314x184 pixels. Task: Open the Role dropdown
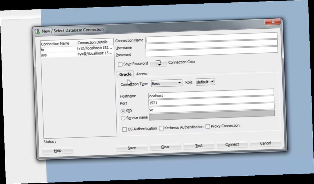tap(205, 82)
